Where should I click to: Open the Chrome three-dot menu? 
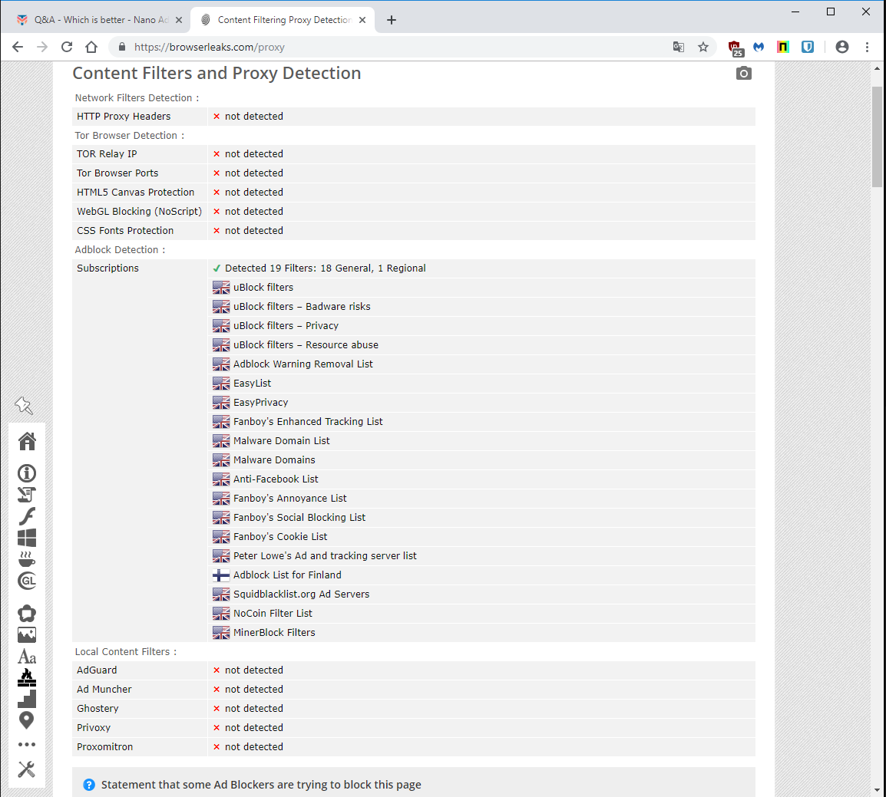pos(867,47)
